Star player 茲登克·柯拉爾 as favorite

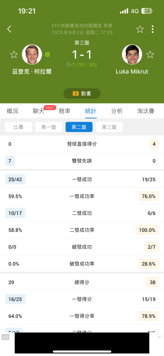click(14, 54)
